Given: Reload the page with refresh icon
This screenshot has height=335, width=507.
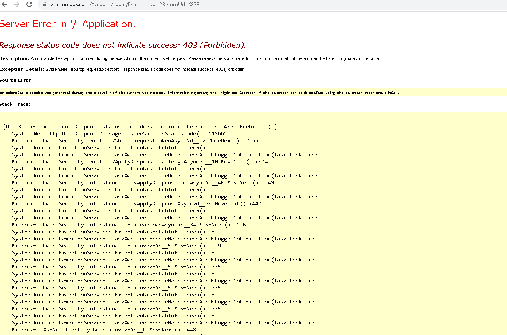Looking at the screenshot, I should pyautogui.click(x=29, y=4).
